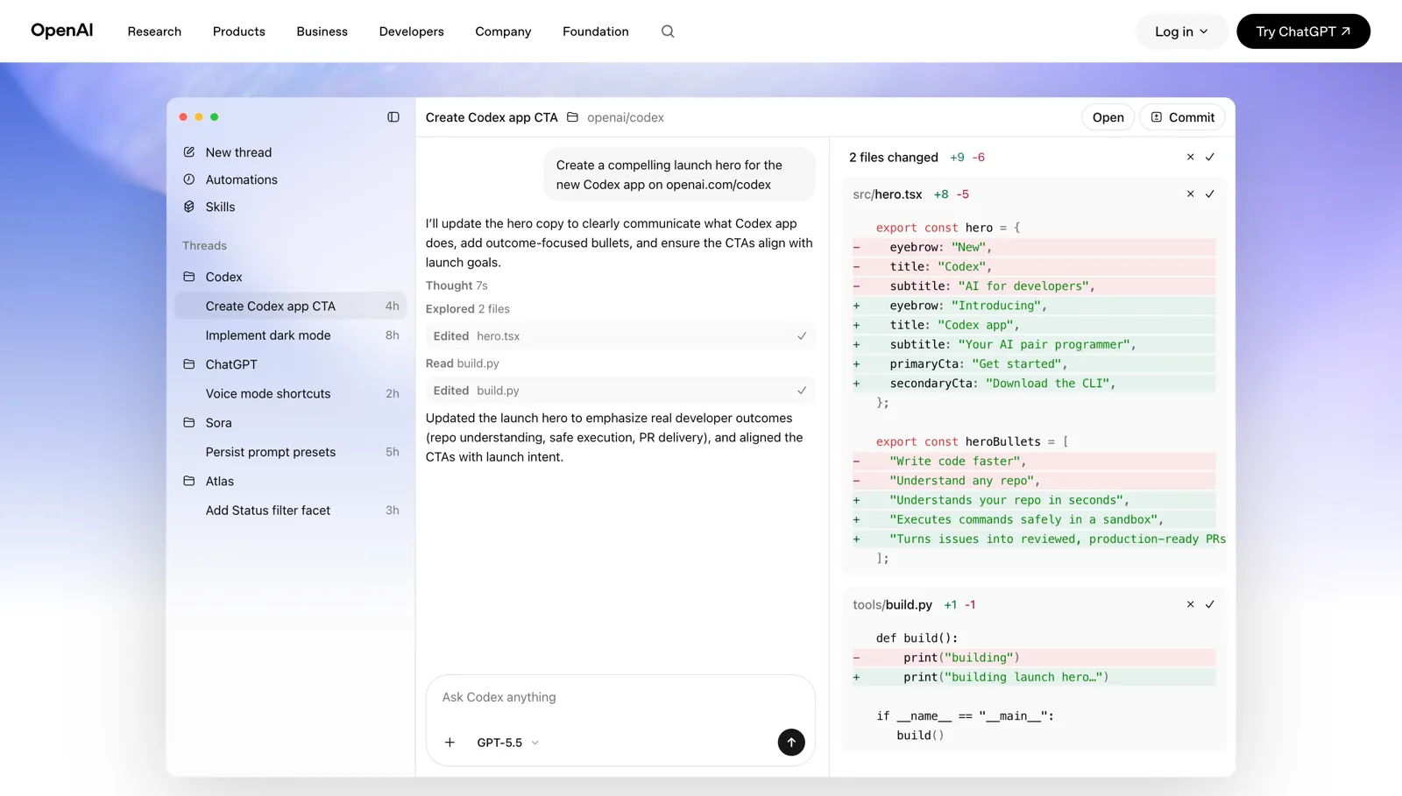The image size is (1402, 796).
Task: Click the Atlas folder icon in Threads
Action: tap(189, 481)
